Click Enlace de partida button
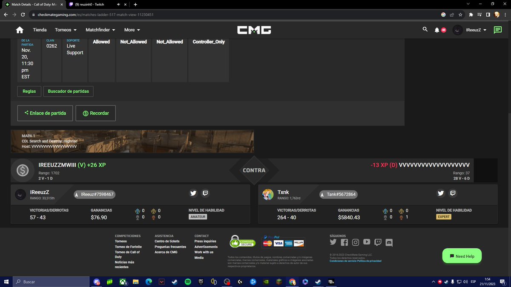The width and height of the screenshot is (511, 287). (45, 113)
